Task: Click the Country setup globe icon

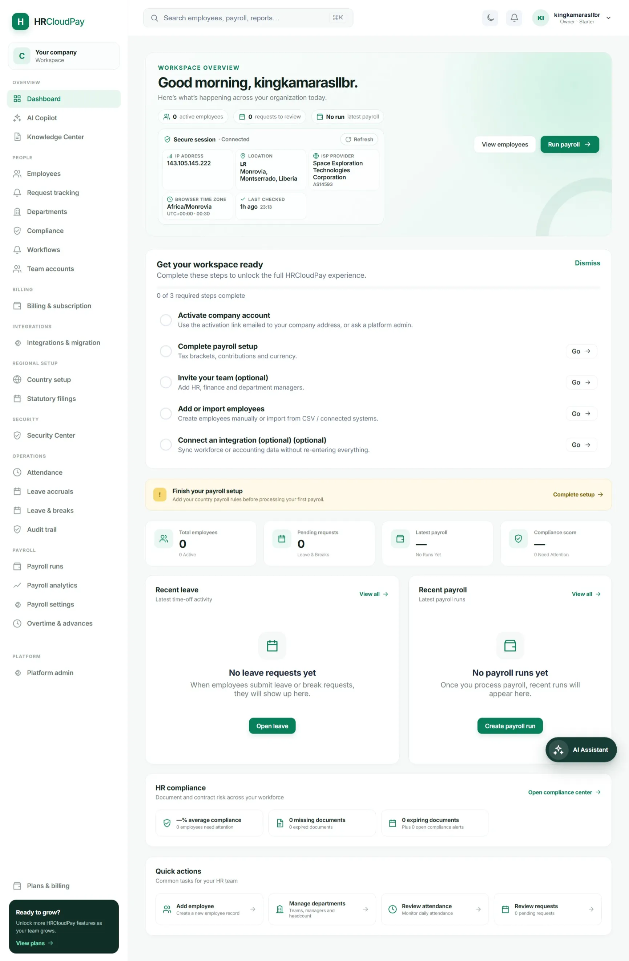Action: pyautogui.click(x=17, y=379)
